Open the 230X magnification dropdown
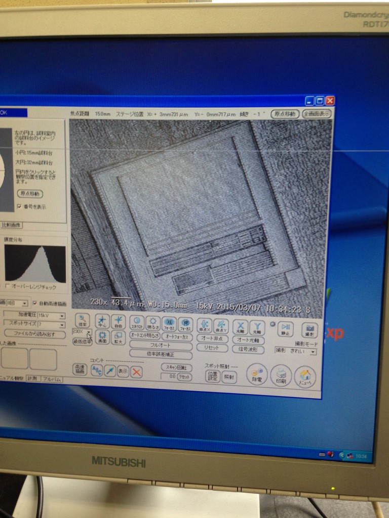The height and width of the screenshot is (518, 389). point(82,331)
